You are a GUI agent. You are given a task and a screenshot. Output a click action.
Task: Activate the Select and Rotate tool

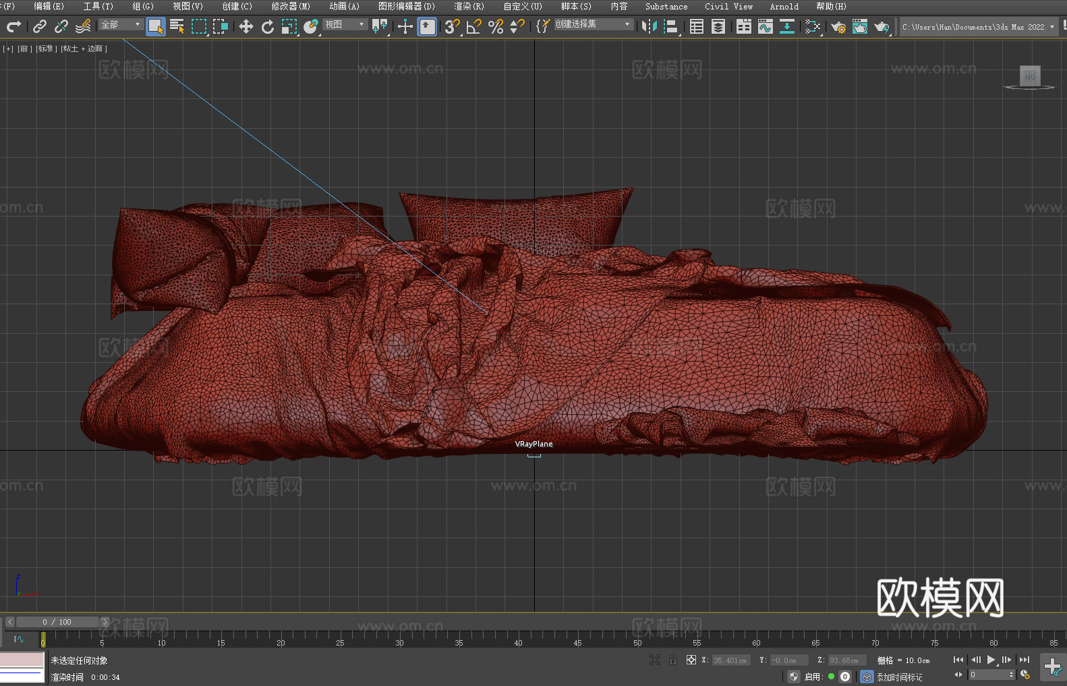click(268, 26)
